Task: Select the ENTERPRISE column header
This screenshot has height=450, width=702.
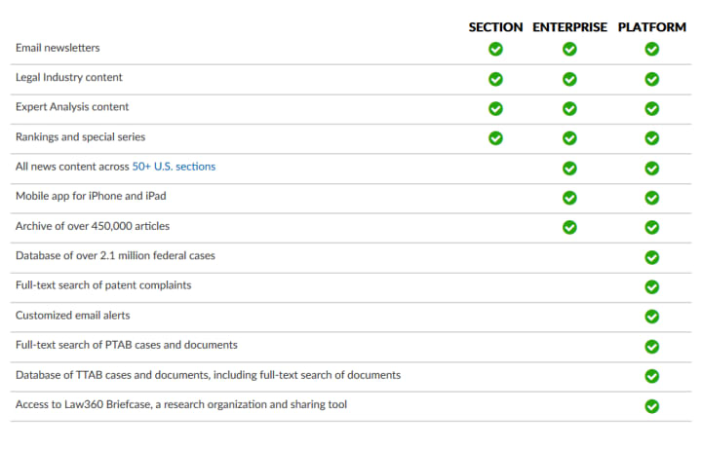Action: click(570, 27)
